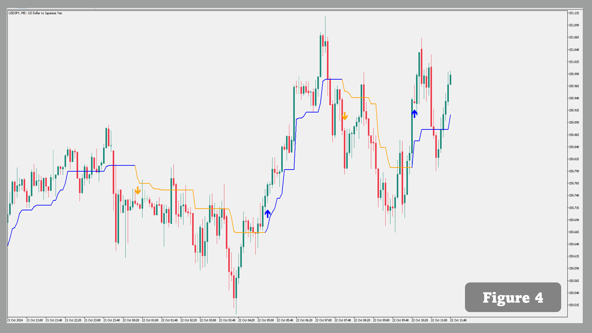The image size is (592, 333).
Task: Click the 22 Oct 05:00 time label
Action: [265, 320]
